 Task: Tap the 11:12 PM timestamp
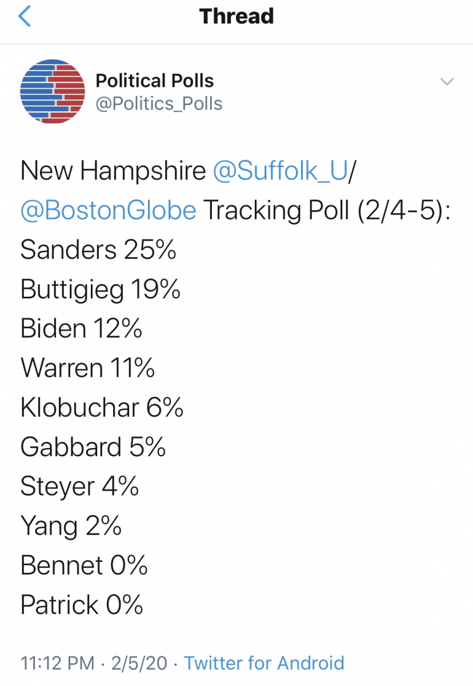[x=57, y=663]
